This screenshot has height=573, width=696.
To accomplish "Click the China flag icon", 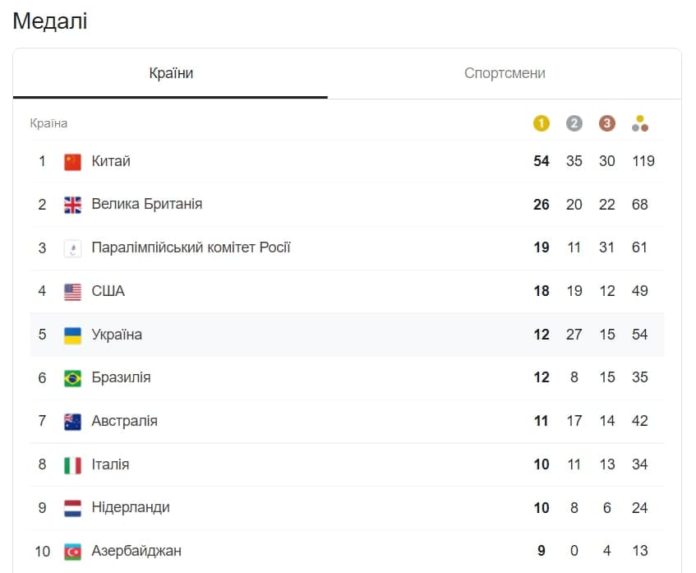I will (x=73, y=162).
